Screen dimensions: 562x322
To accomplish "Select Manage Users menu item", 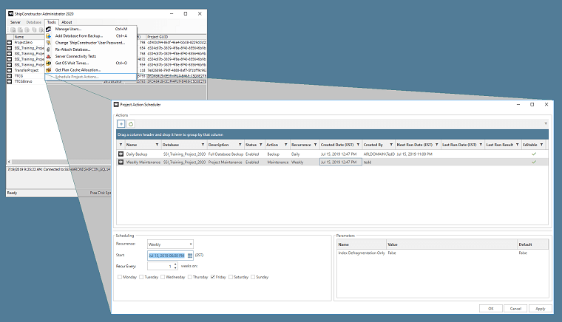I will tap(91, 29).
